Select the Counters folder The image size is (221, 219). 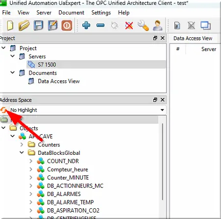coord(49,145)
